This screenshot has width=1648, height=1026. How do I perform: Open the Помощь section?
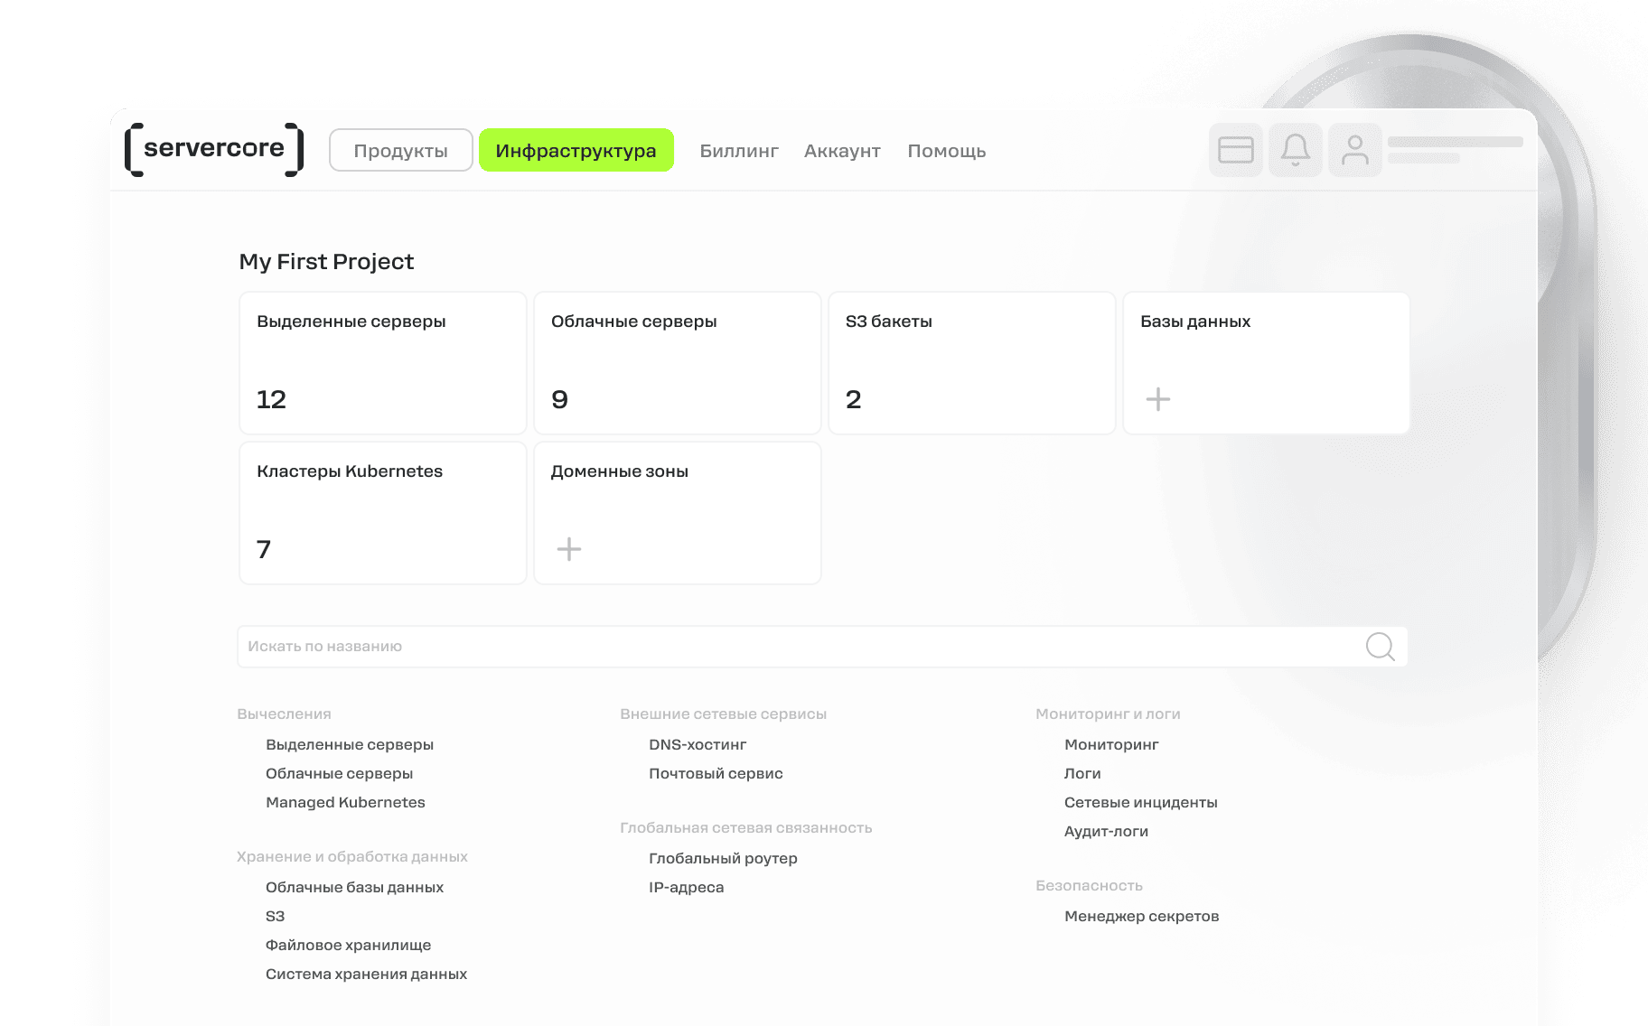point(947,150)
